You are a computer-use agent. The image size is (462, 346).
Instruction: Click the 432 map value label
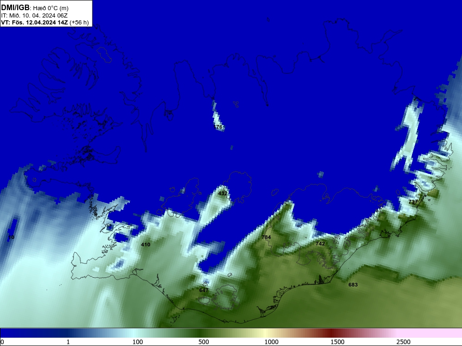[223, 193]
